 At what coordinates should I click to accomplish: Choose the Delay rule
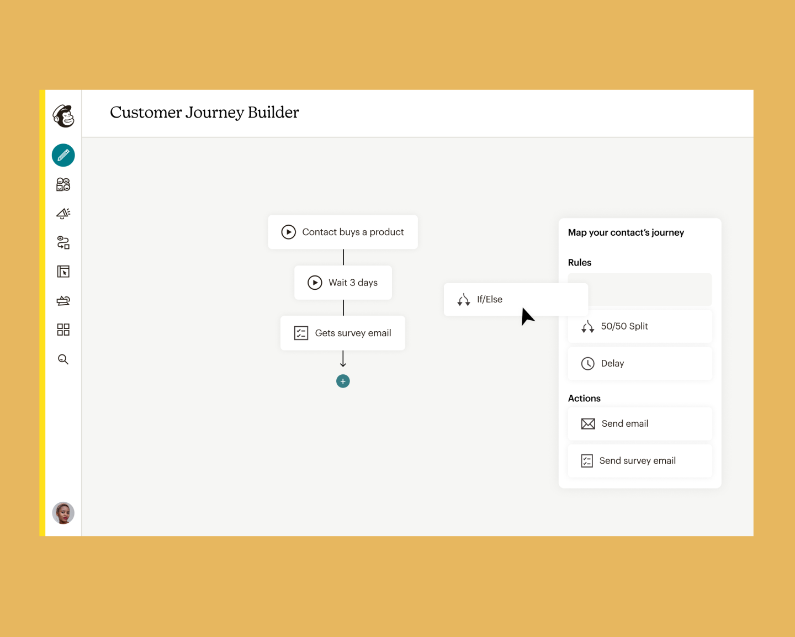pyautogui.click(x=640, y=364)
